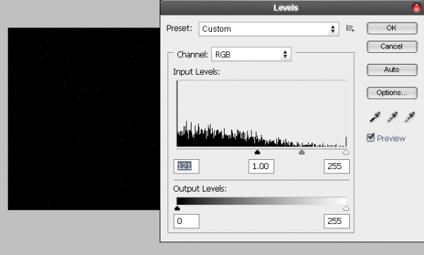Select the gray point eyedropper
Image resolution: width=424 pixels, height=255 pixels.
tap(392, 117)
